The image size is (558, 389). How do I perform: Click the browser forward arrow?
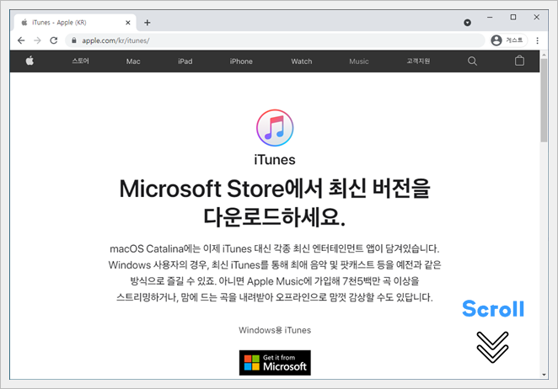coord(37,40)
